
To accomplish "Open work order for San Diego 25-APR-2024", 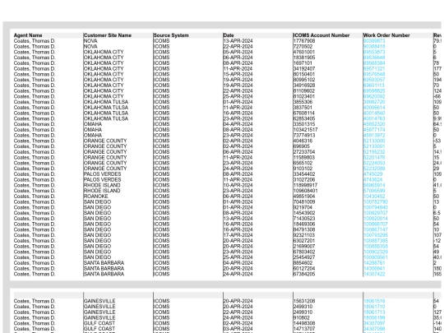I will pyautogui.click(x=376, y=257).
